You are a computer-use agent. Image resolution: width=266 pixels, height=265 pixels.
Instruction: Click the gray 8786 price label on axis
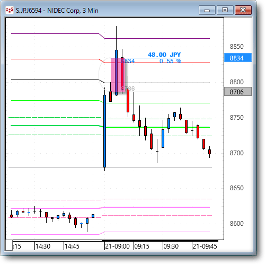238,92
